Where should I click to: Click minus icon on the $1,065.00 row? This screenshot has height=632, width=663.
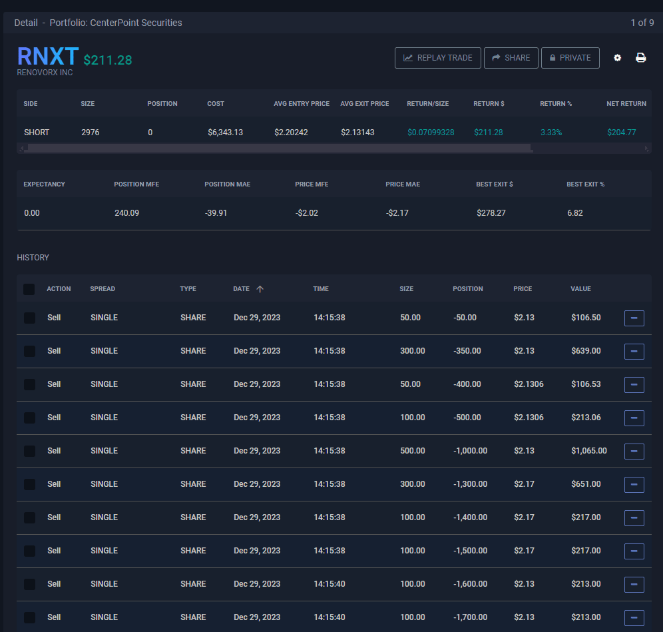(634, 452)
